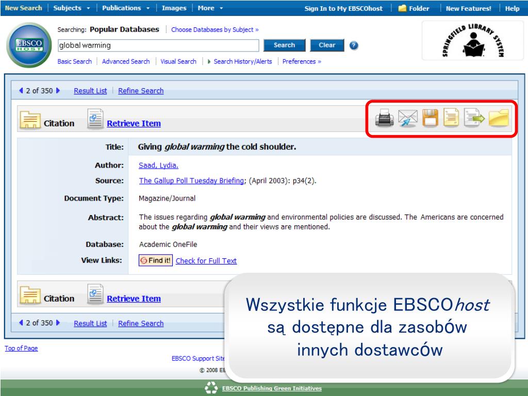Open the More dropdown menu
Image resolution: width=528 pixels, height=396 pixels.
210,8
